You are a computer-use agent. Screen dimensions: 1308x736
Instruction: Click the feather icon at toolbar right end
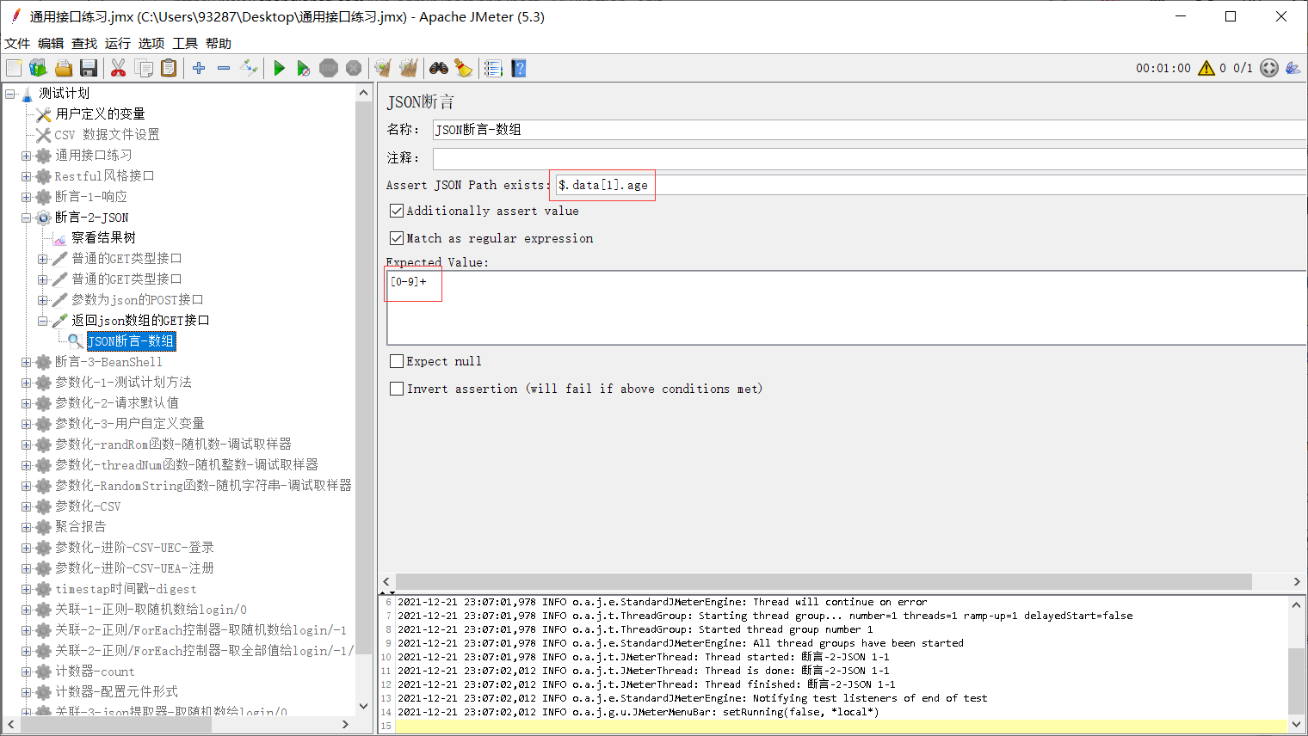pyautogui.click(x=1293, y=68)
